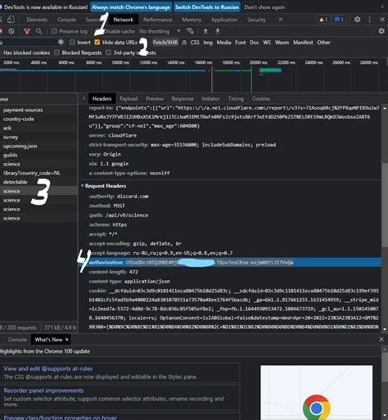Open drawer Console tab

tap(17, 340)
